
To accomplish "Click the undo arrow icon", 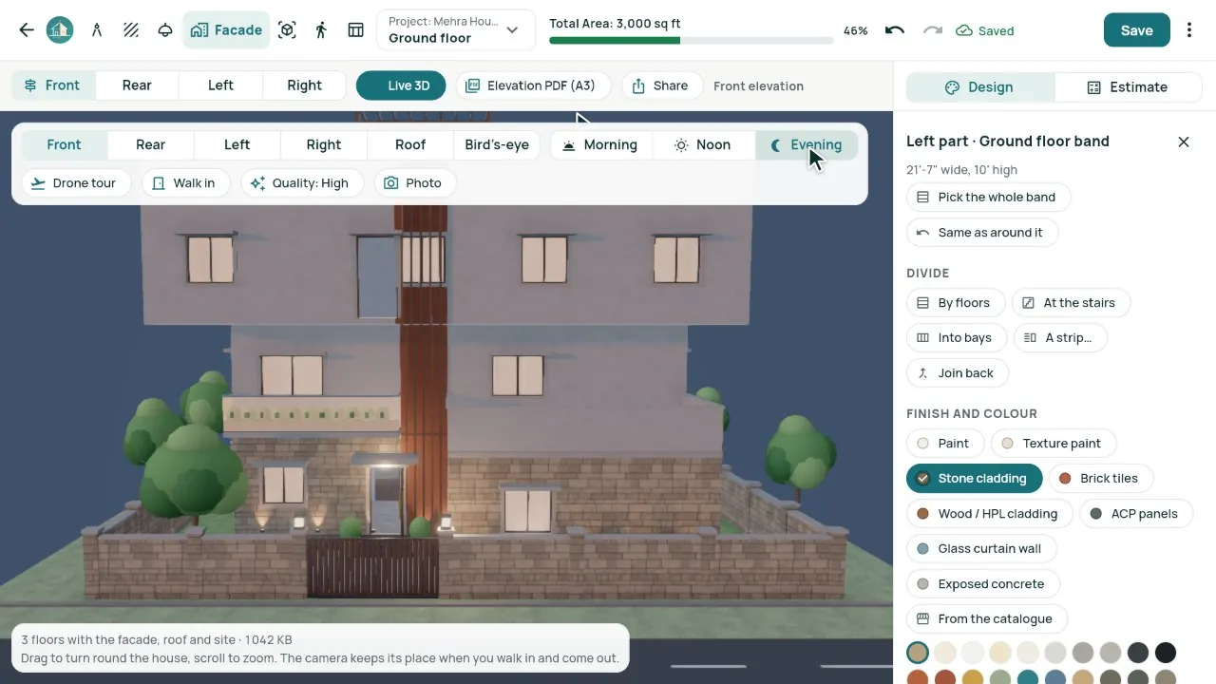I will 894,30.
